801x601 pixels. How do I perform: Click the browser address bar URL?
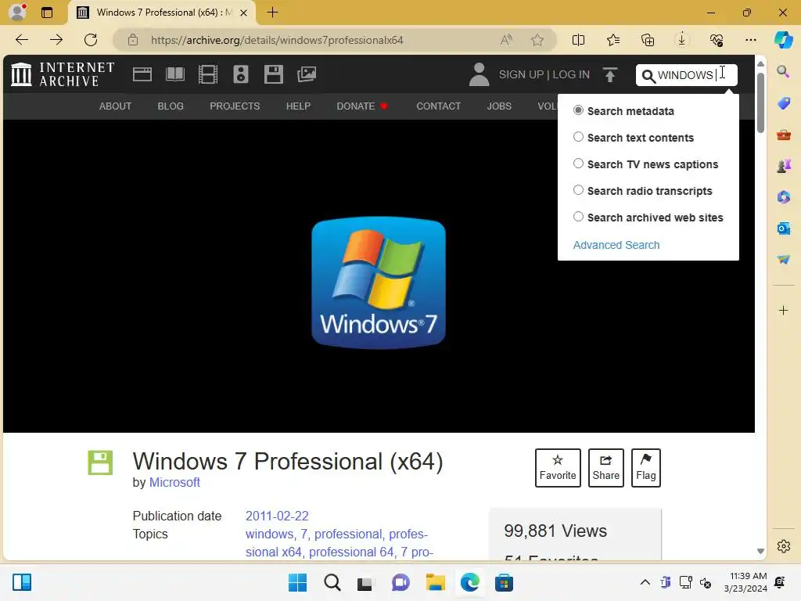click(276, 40)
